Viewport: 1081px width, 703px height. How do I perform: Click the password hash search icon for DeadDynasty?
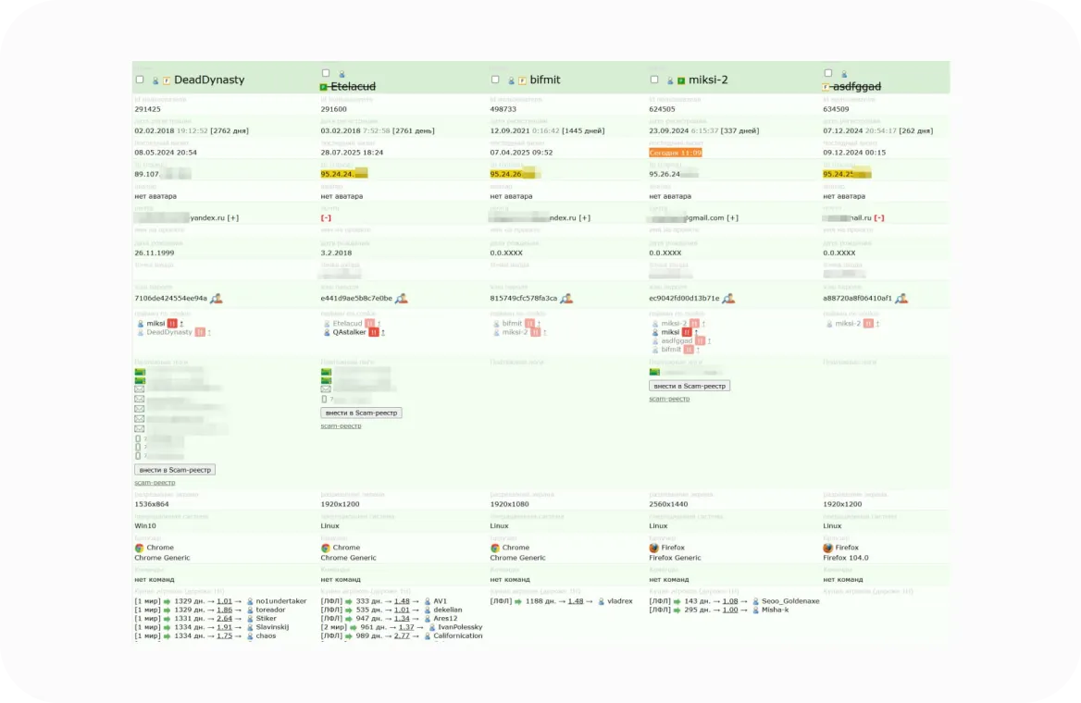[x=216, y=299]
